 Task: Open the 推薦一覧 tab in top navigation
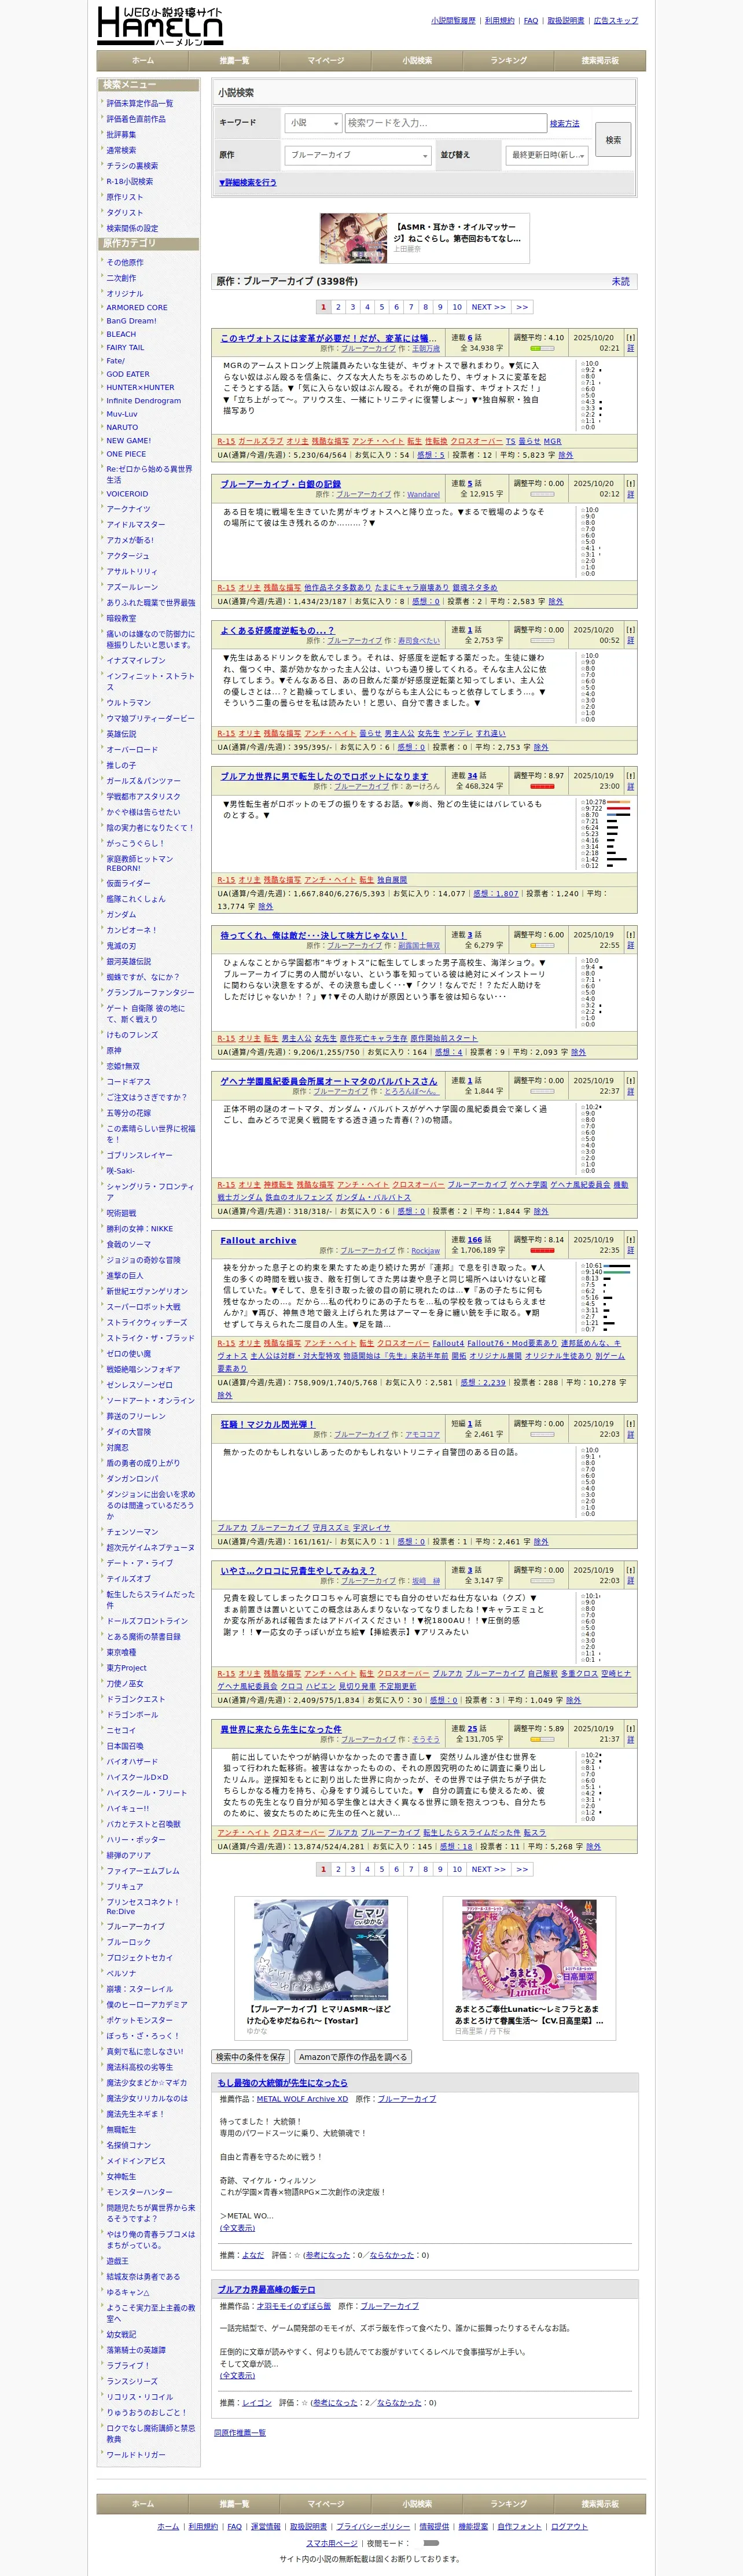coord(234,61)
